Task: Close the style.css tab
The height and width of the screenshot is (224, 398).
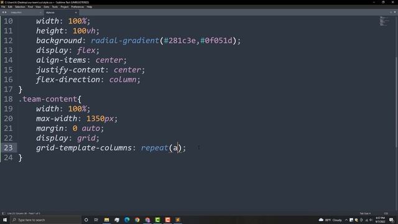Action: click(76, 12)
